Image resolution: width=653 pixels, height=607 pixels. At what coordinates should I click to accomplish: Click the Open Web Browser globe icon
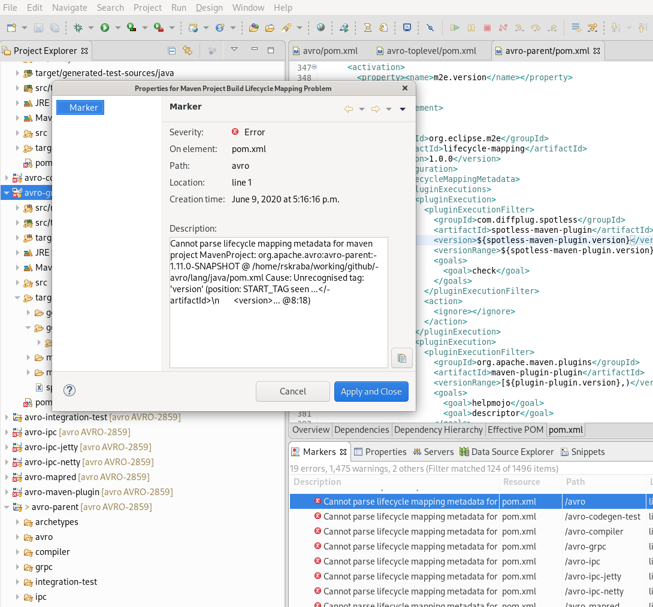(321, 28)
